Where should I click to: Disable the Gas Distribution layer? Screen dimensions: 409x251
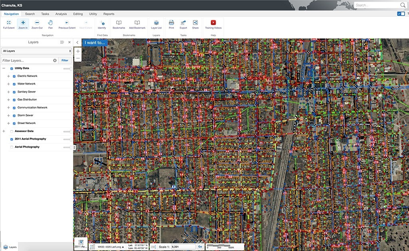(x=14, y=100)
